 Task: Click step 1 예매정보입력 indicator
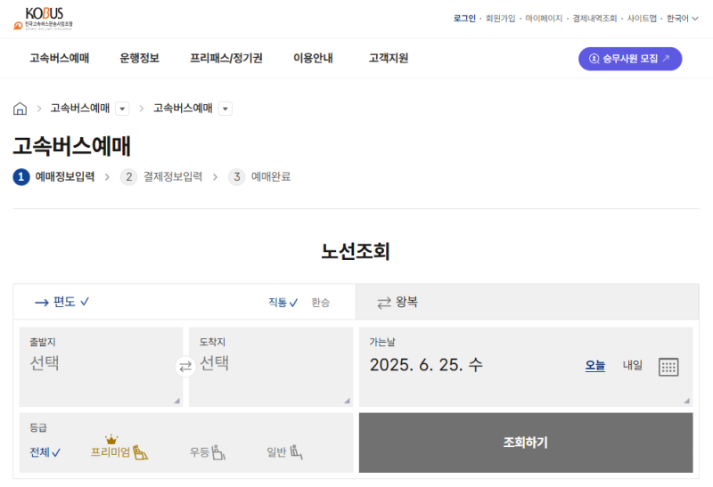(53, 176)
